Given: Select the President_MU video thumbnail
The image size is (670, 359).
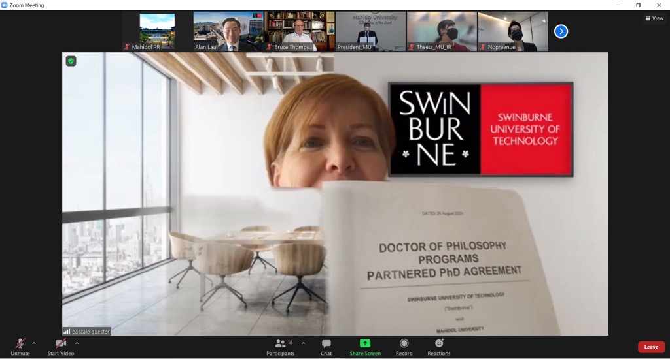Looking at the screenshot, I should tap(370, 31).
